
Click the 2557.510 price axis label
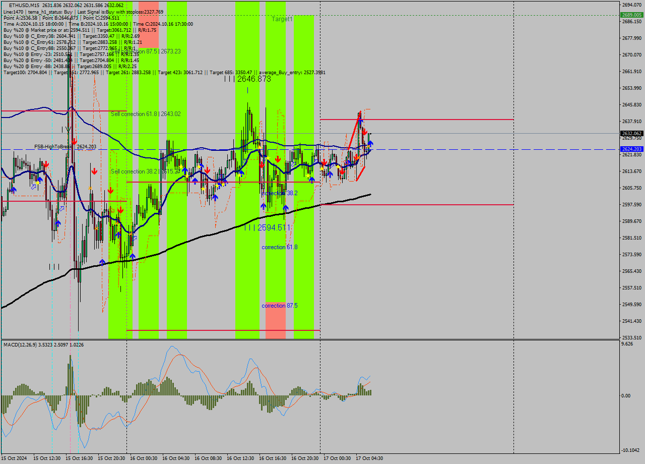[631, 287]
